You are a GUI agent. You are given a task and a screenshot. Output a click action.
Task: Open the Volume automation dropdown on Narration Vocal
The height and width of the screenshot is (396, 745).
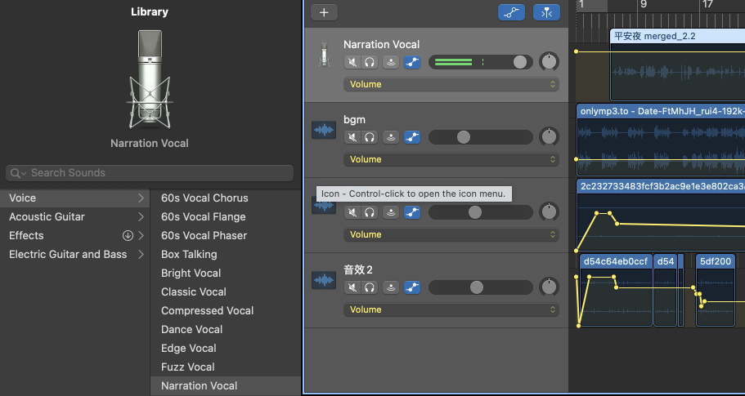[451, 84]
